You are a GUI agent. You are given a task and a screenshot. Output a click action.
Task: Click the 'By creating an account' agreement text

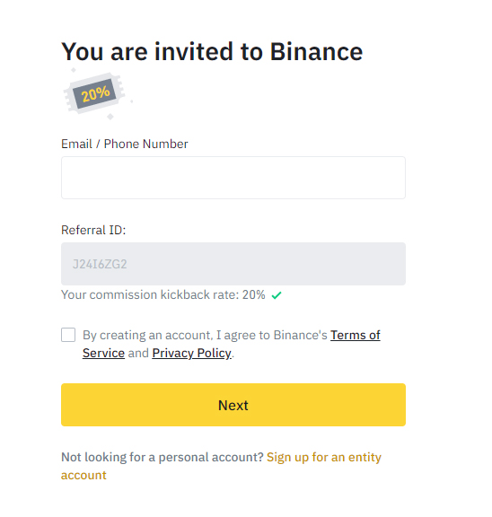point(146,336)
